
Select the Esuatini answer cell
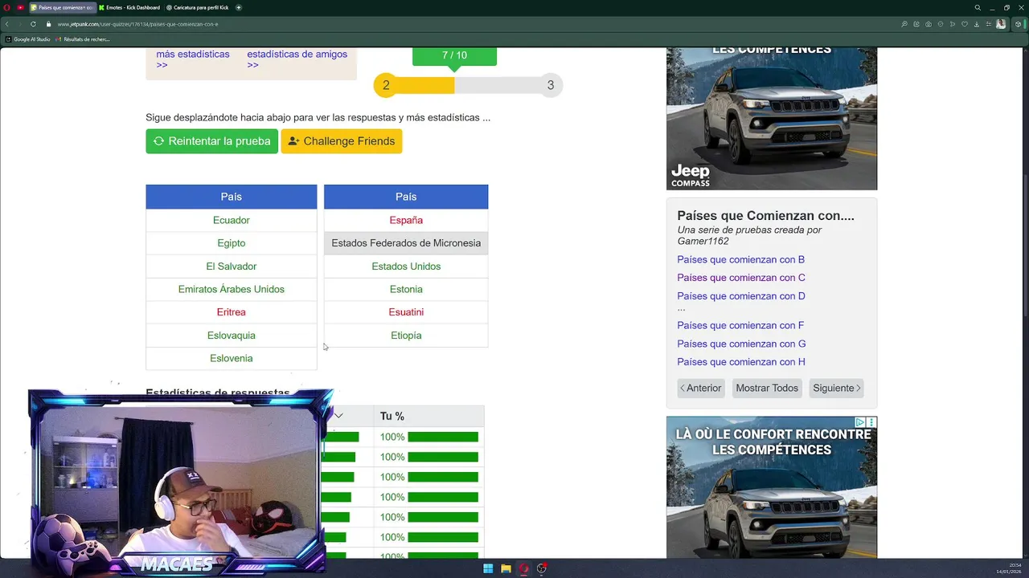[406, 312]
